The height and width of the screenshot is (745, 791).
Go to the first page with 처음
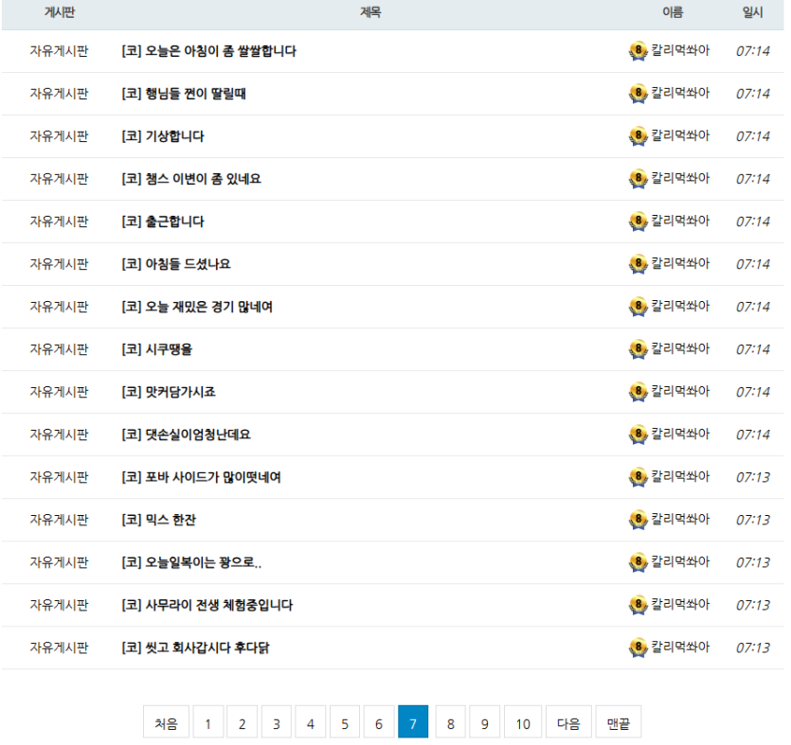point(166,724)
